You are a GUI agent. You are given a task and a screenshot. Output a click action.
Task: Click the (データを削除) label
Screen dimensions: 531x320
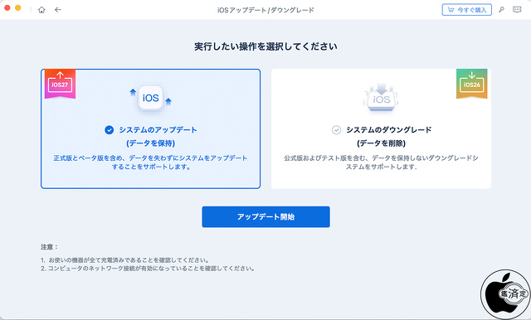[x=382, y=143]
